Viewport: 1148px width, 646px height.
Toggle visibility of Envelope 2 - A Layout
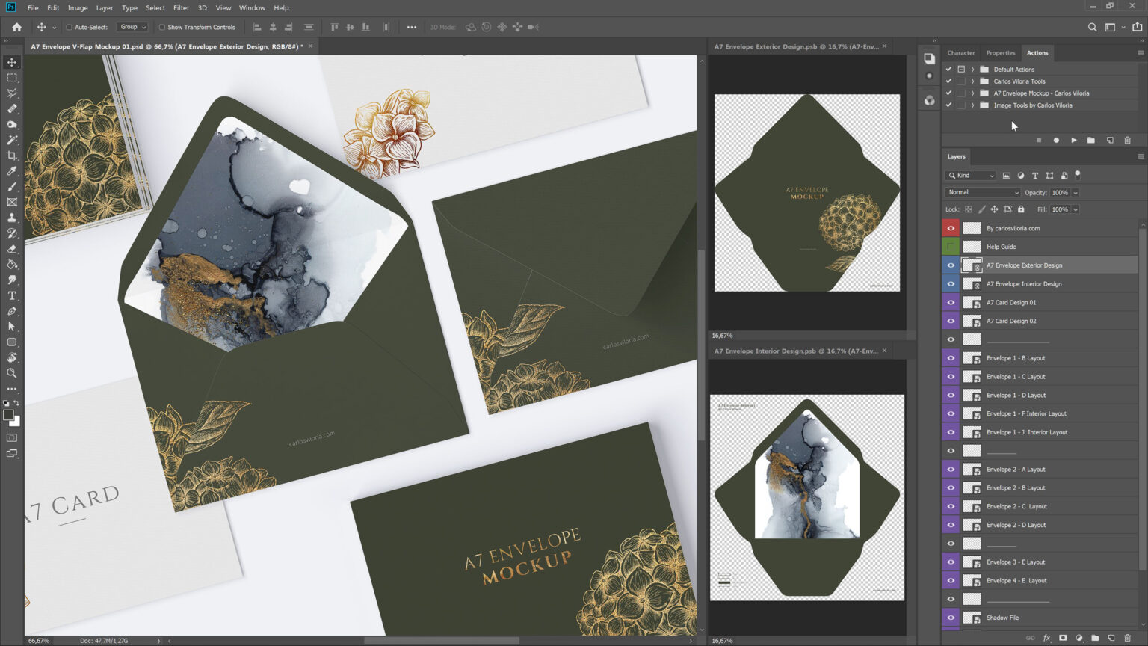point(950,469)
